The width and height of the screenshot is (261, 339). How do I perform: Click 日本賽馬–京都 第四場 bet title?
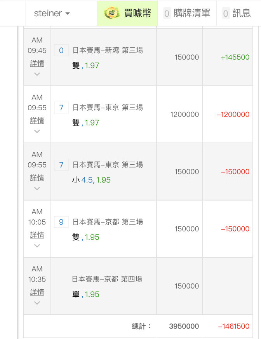point(107,279)
